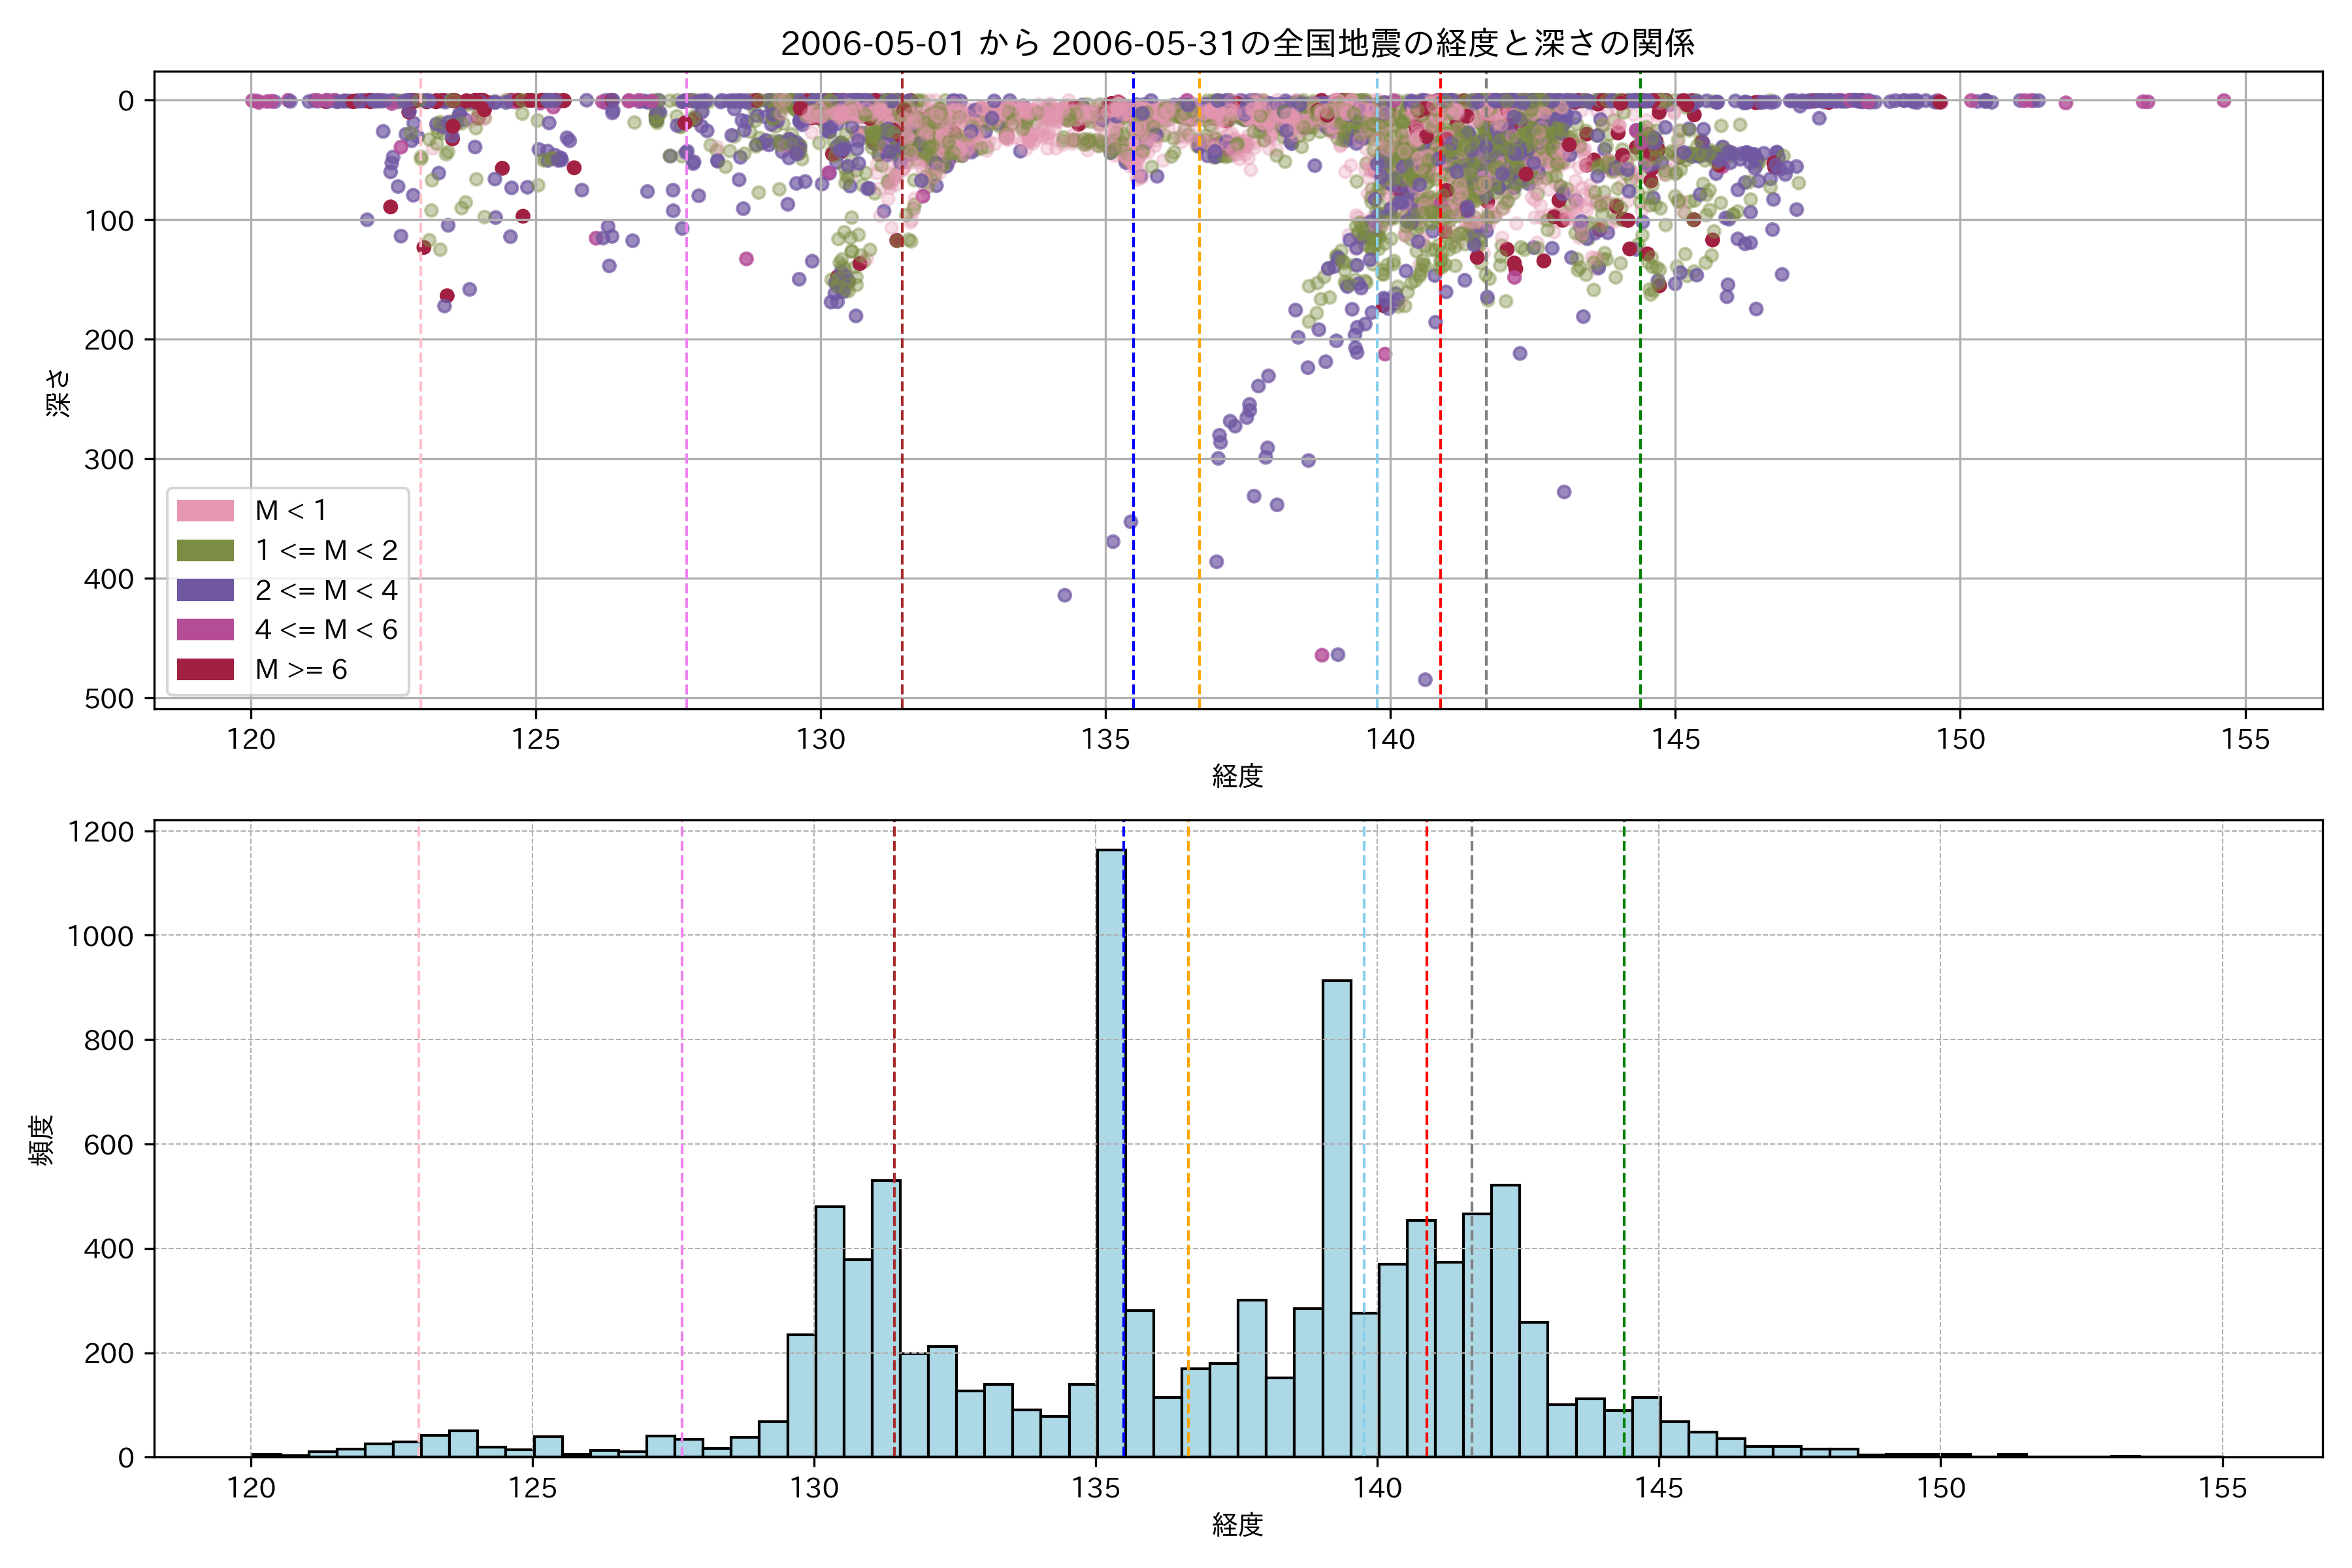
Task: Click the pink 'M < 1' legend swatch
Action: pos(205,511)
